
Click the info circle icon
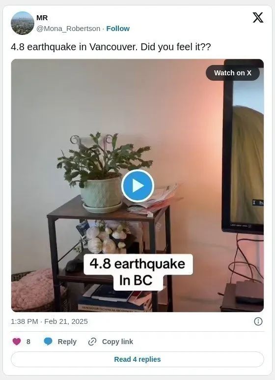258,321
